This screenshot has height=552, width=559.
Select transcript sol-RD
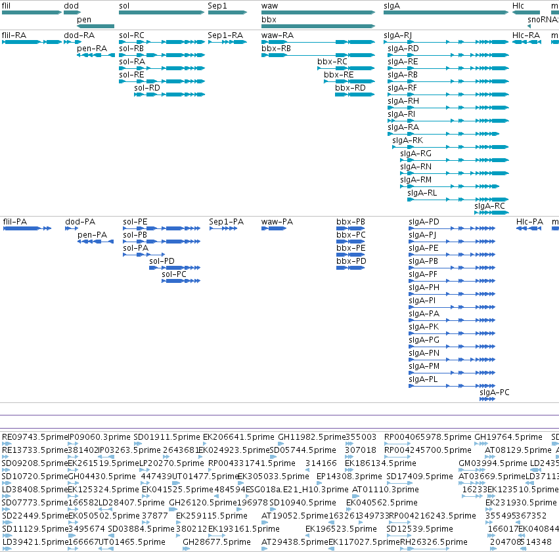[x=169, y=95]
